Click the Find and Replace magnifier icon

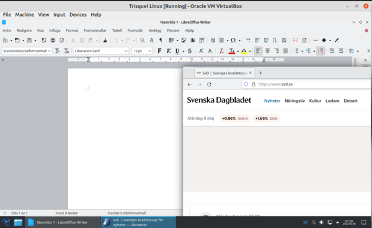[x=143, y=40]
